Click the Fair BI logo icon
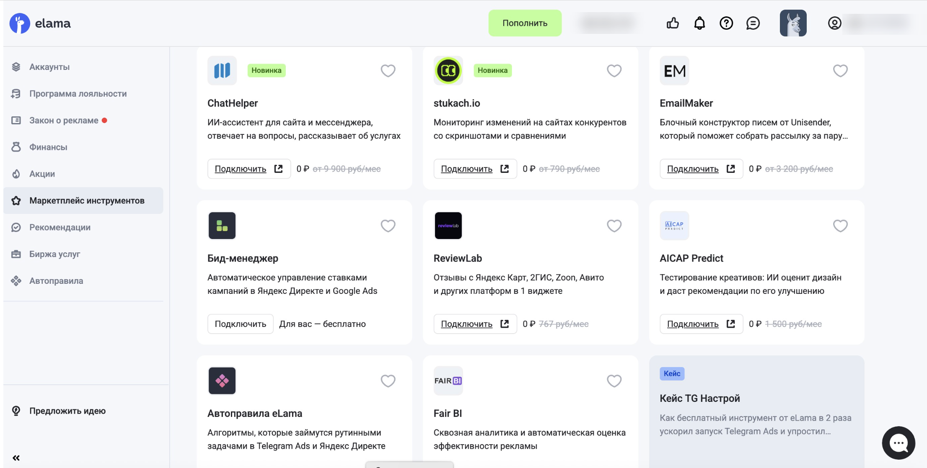The height and width of the screenshot is (468, 927). (x=448, y=381)
